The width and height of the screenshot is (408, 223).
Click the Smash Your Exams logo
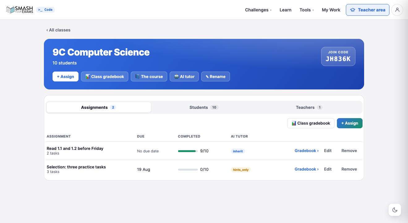point(19,10)
